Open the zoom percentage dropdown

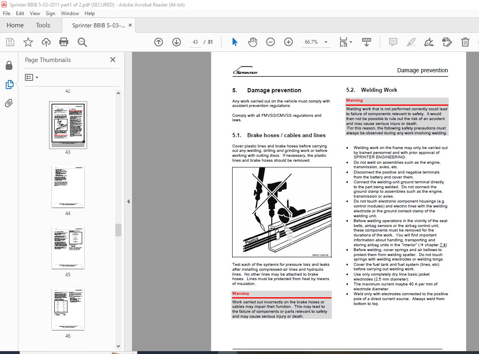(325, 42)
